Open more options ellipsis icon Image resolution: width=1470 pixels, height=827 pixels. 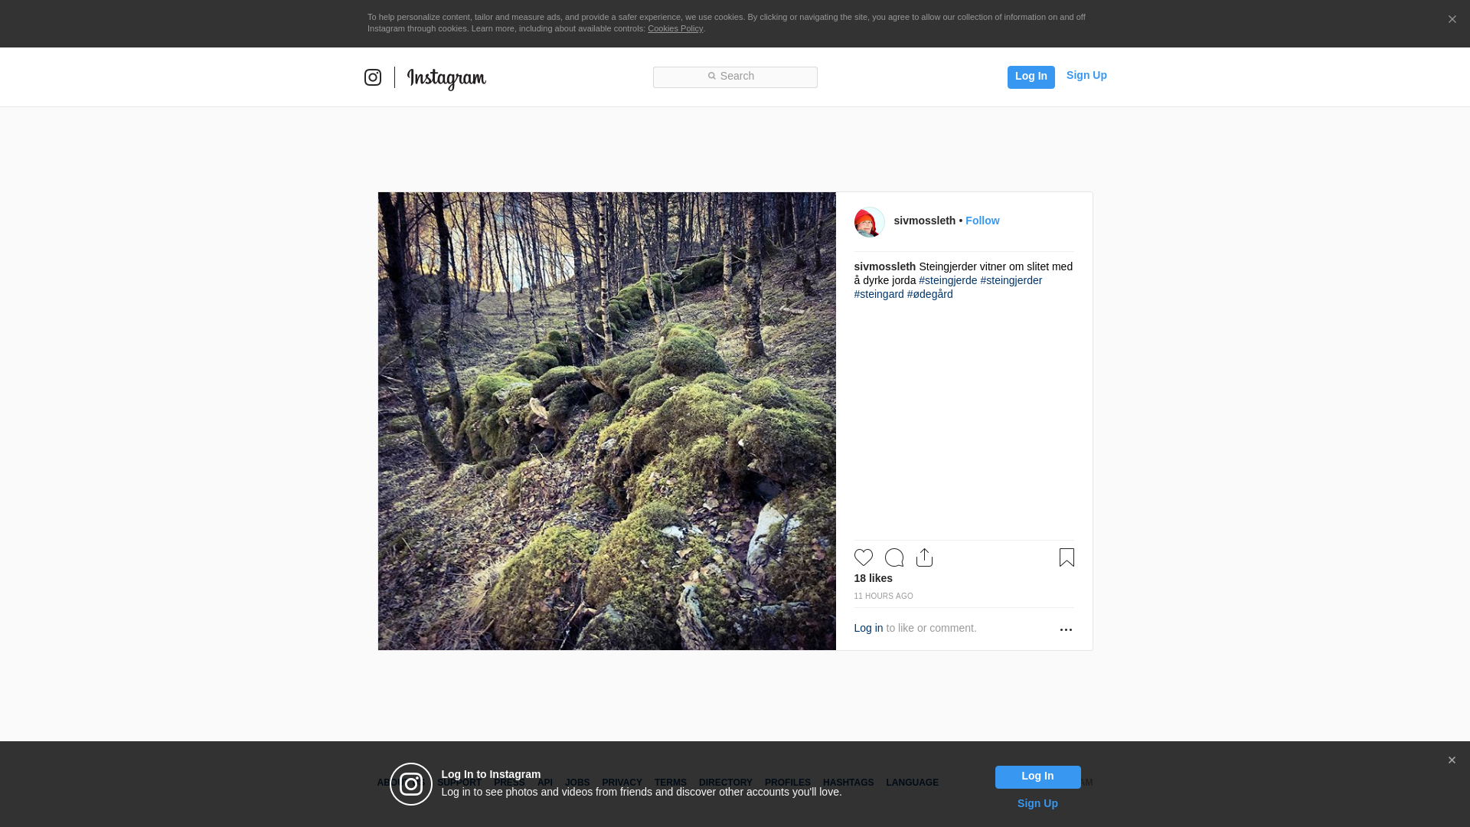[x=1066, y=629]
